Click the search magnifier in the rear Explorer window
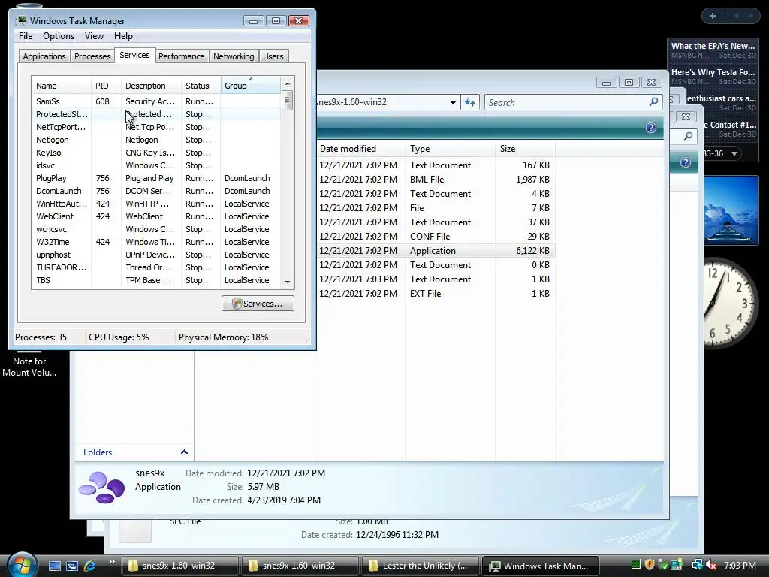 688,136
